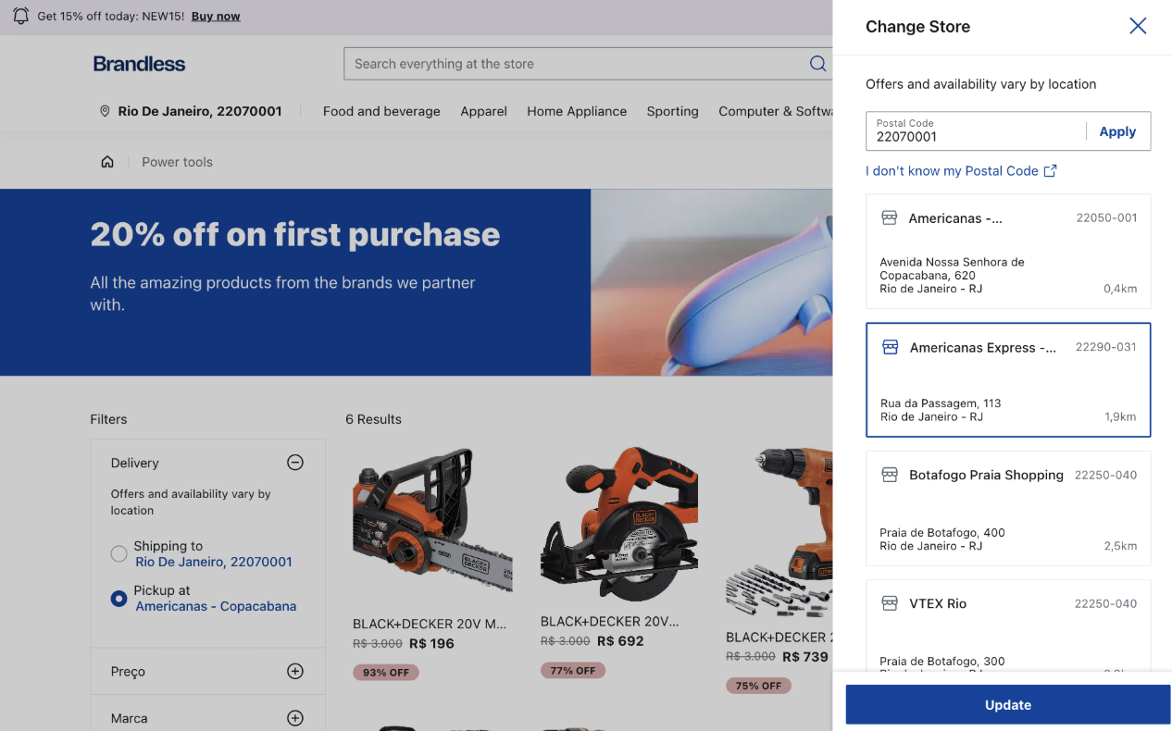
Task: Click the 20% off on first purchase banner heading
Action: [295, 235]
